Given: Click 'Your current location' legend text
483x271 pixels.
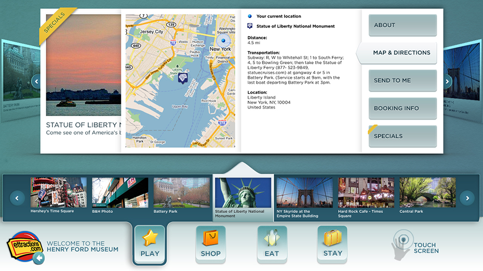Looking at the screenshot, I should 279,16.
